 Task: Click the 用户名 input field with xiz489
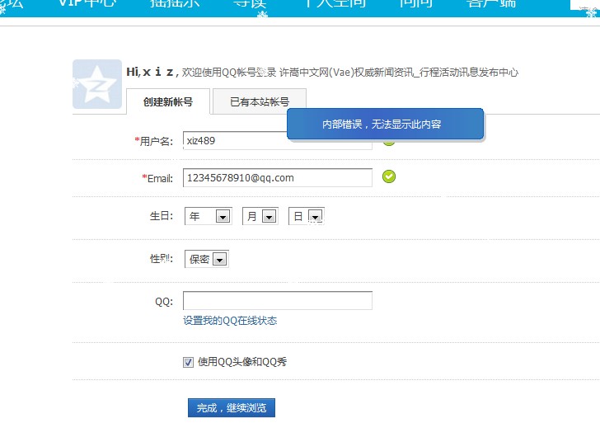[278, 140]
